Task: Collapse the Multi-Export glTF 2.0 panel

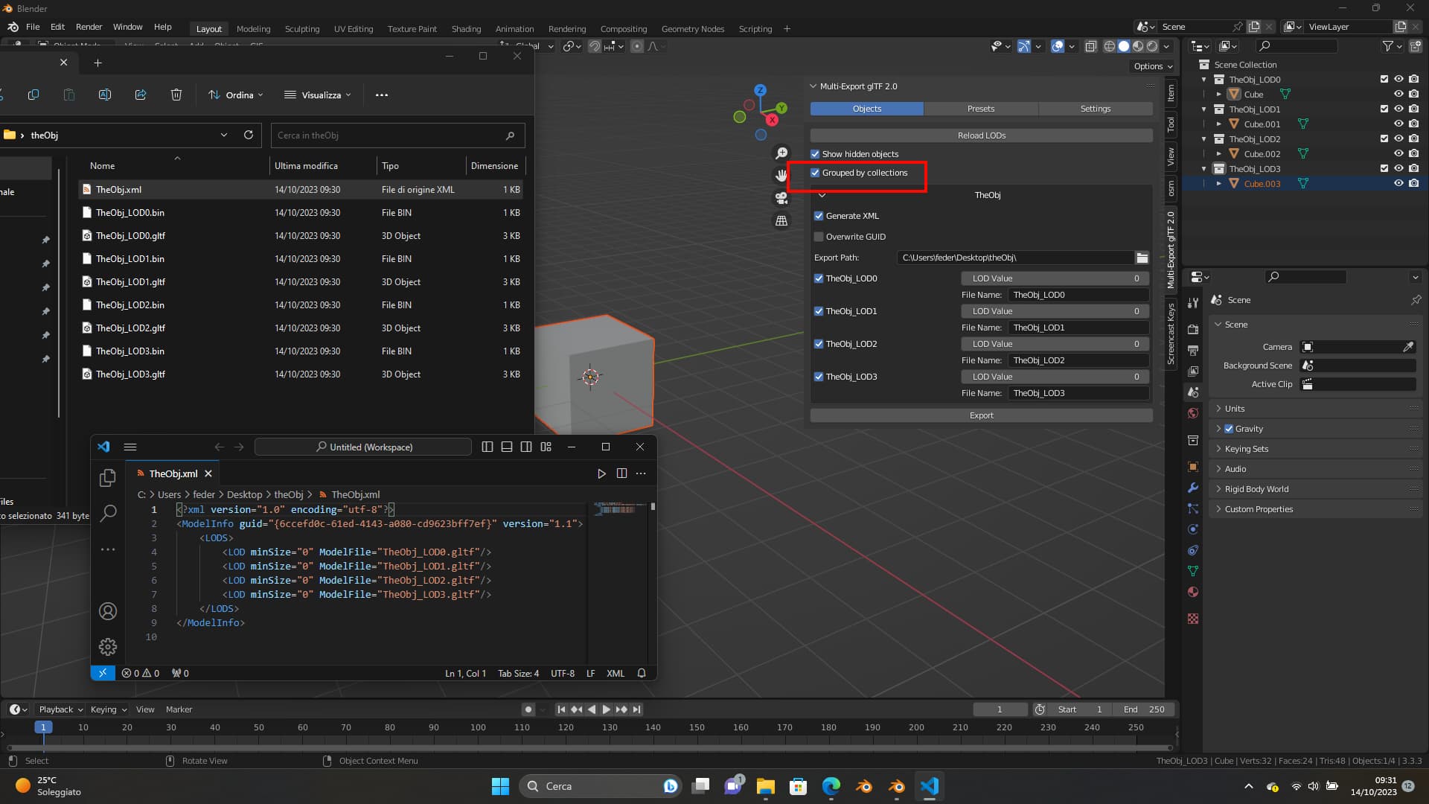Action: 813,86
